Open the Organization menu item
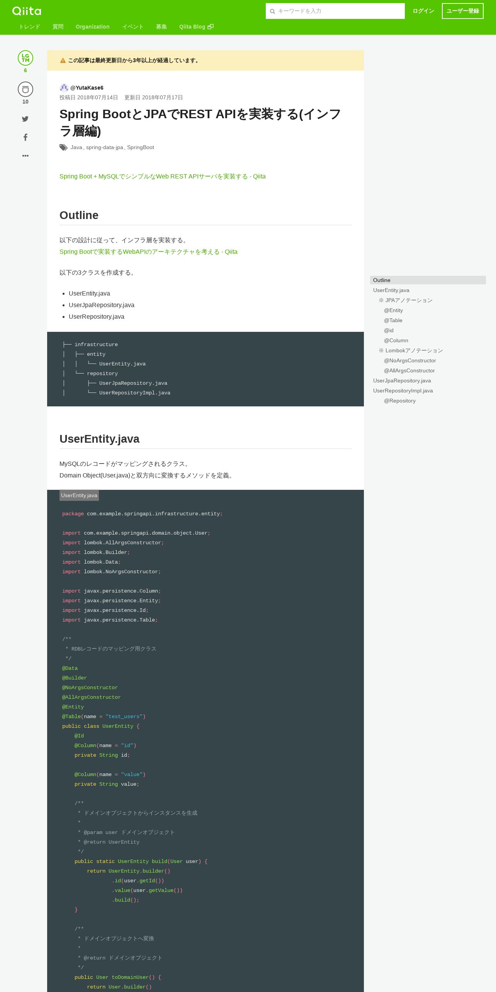Screen dimensions: 496x992 click(x=92, y=27)
